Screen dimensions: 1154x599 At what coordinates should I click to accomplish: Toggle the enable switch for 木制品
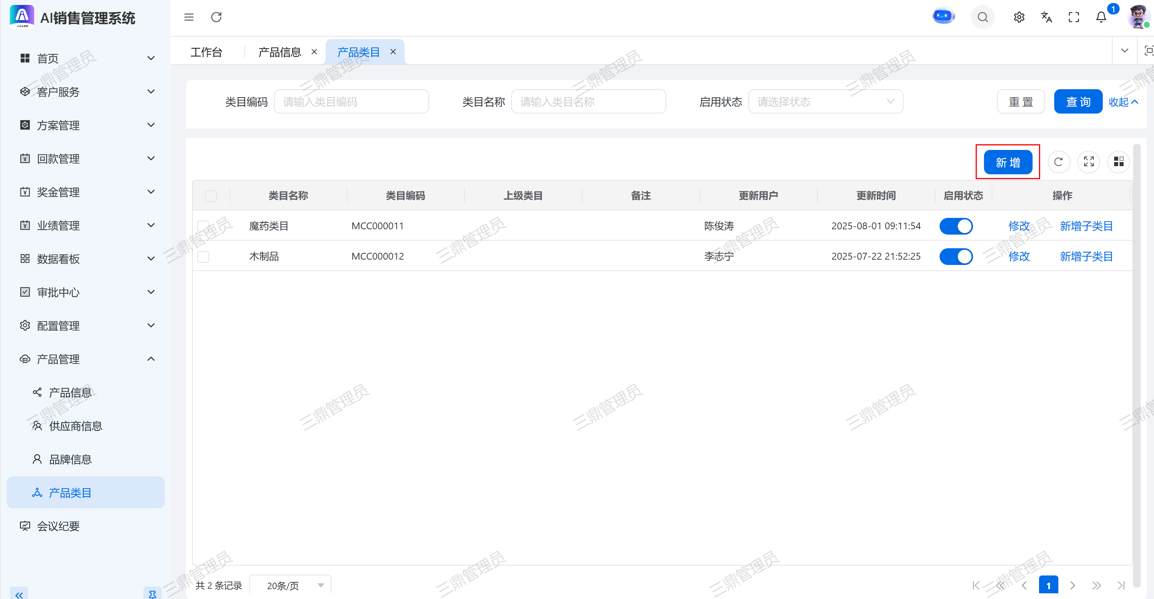[x=956, y=256]
